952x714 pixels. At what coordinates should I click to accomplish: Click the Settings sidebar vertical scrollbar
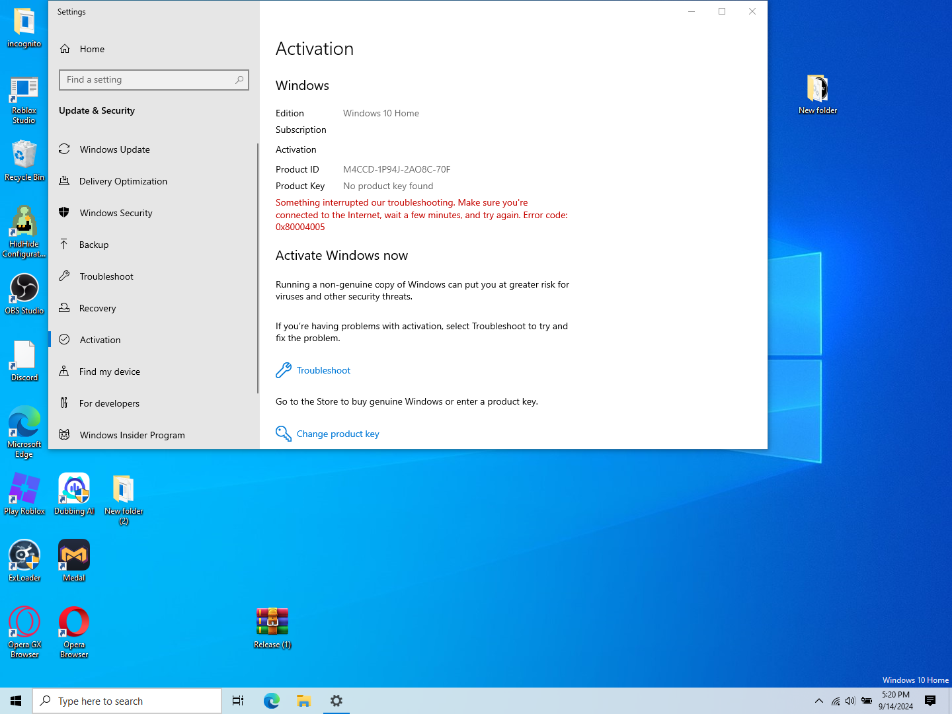tap(257, 268)
